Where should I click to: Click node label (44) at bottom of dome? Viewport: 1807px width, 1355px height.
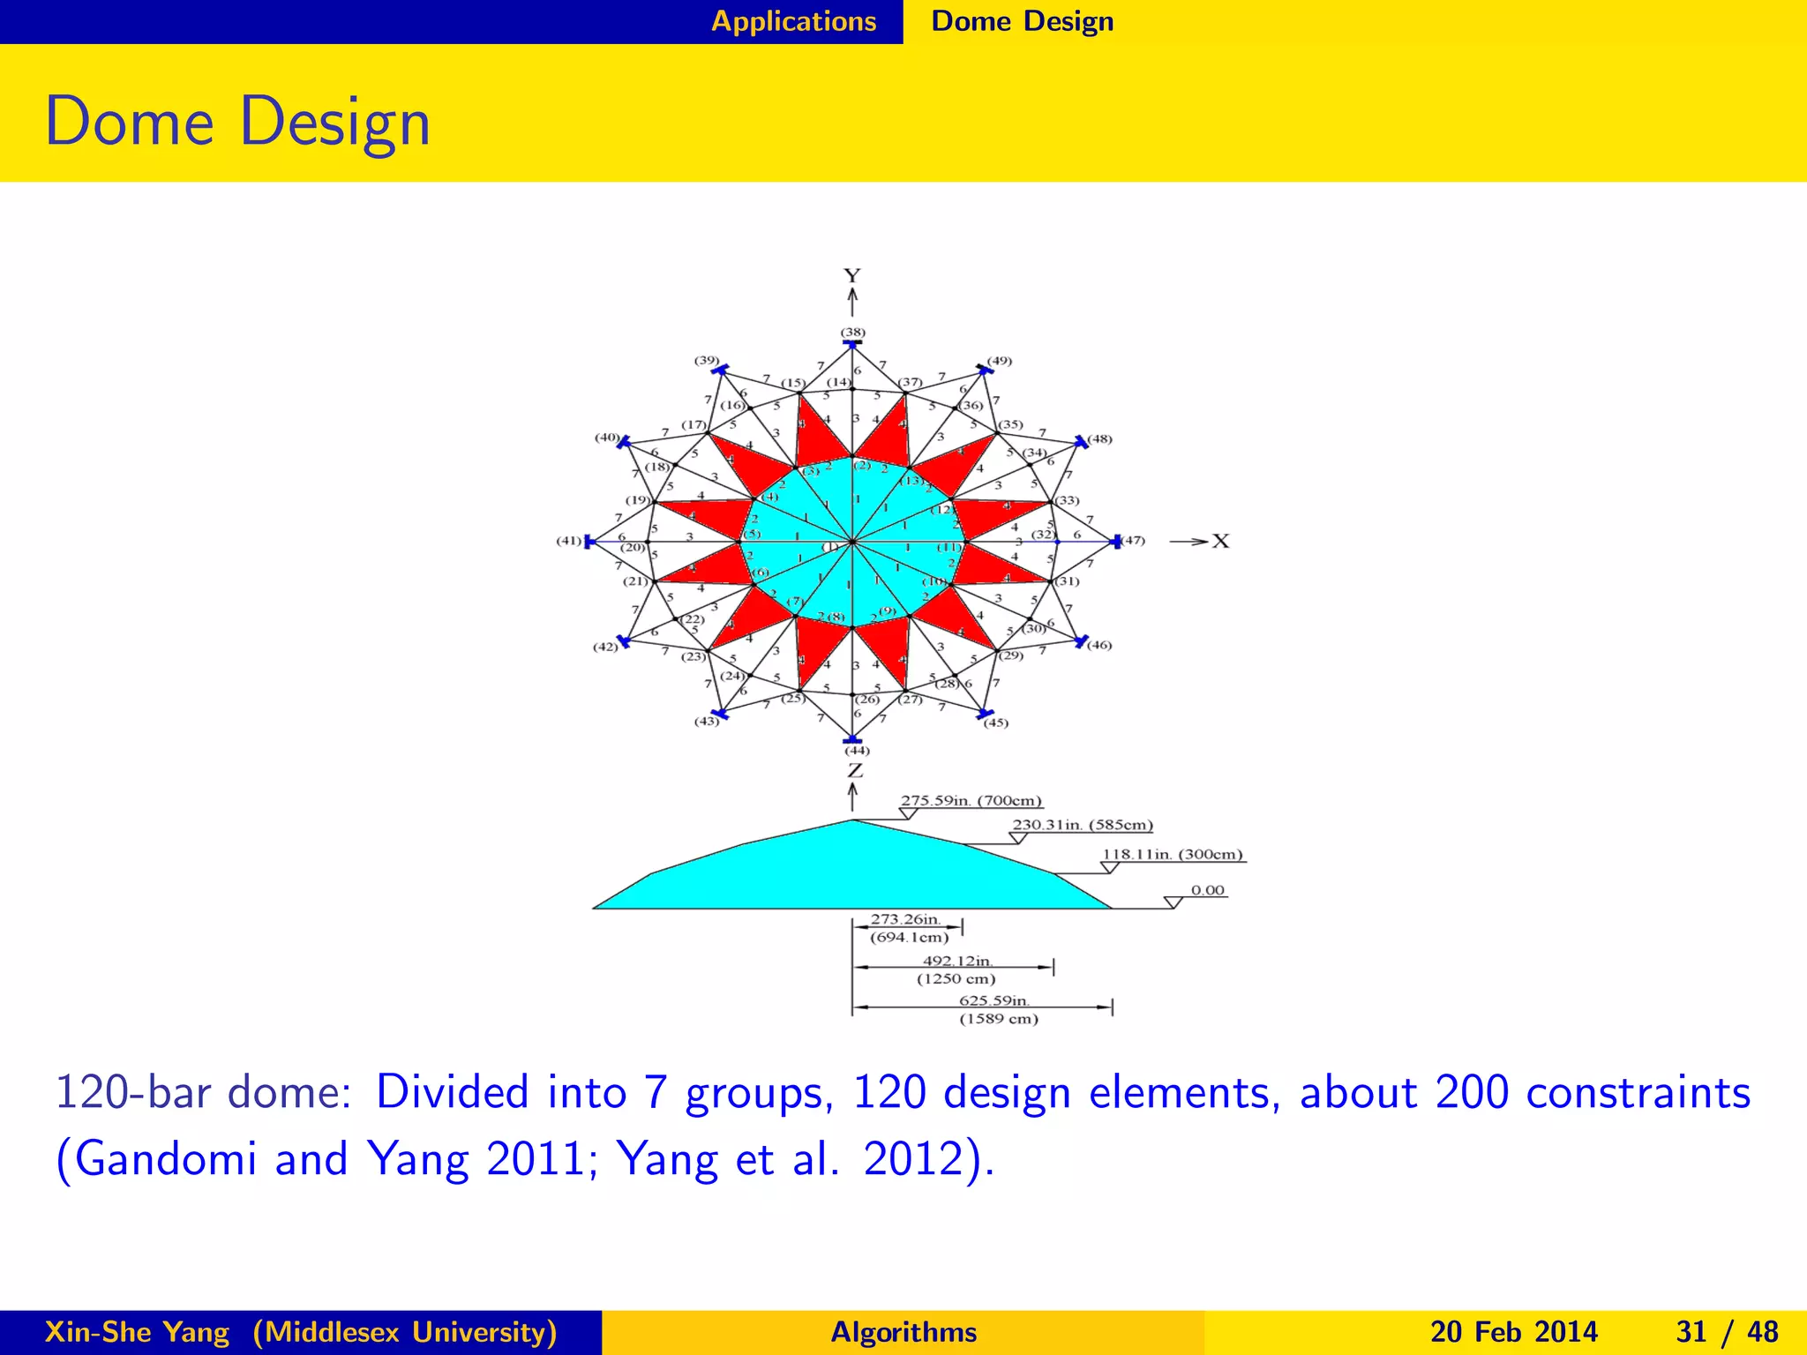click(x=857, y=751)
